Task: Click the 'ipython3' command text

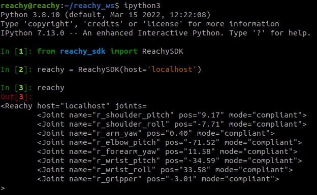Action: coord(142,6)
